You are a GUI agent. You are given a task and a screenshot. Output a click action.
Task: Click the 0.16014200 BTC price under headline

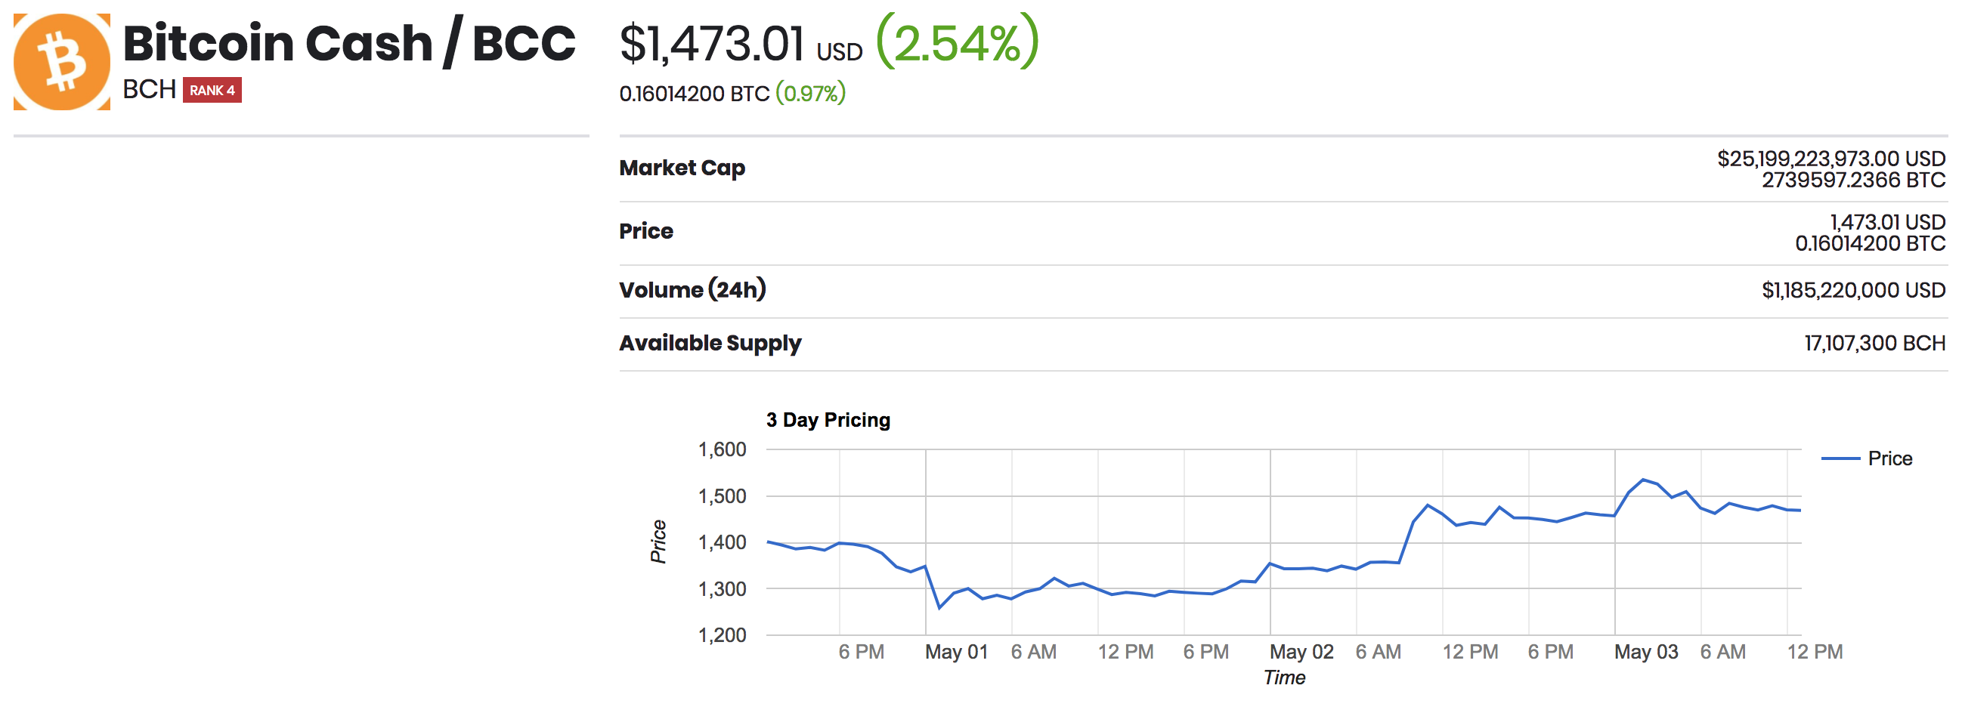[x=694, y=94]
